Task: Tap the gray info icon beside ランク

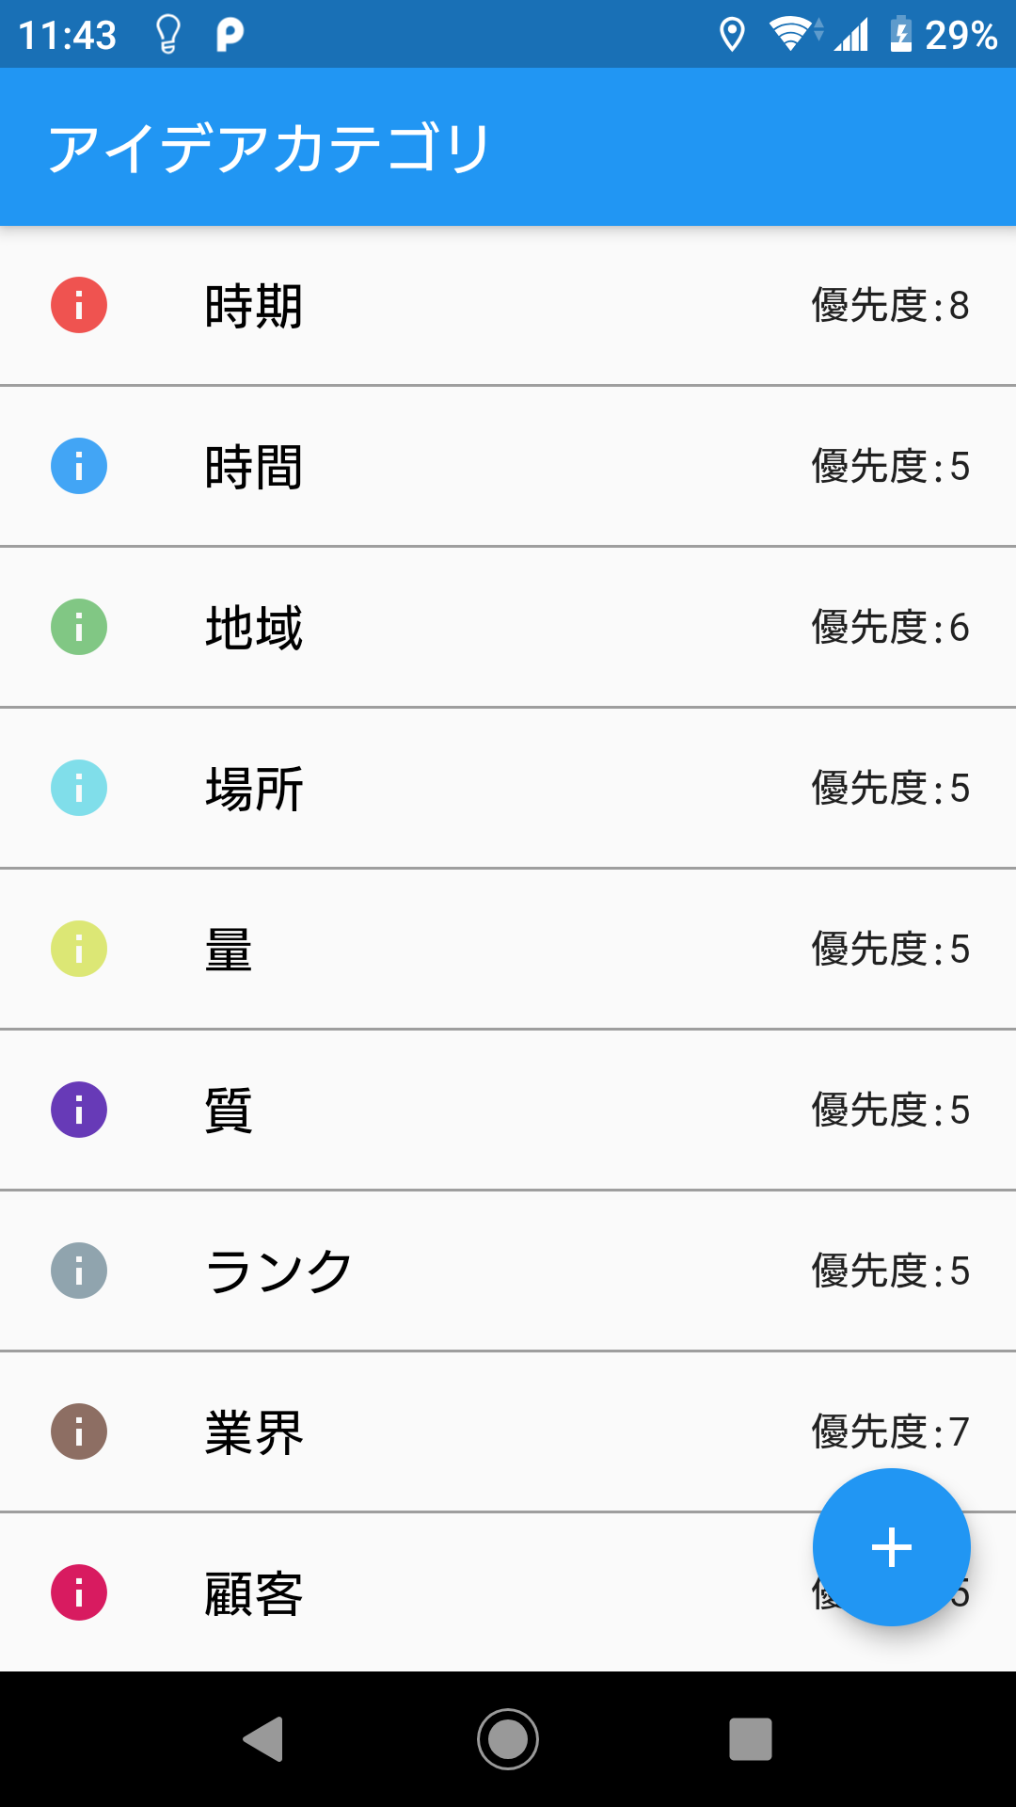Action: [x=79, y=1271]
